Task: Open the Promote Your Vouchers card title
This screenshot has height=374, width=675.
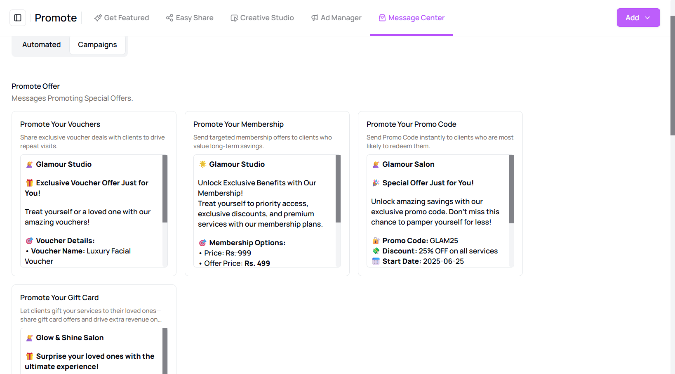Action: point(60,124)
